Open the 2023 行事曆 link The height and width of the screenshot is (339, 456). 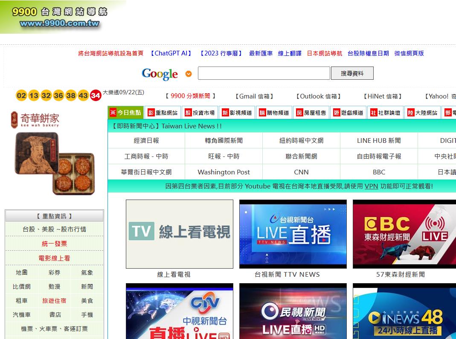click(x=221, y=53)
